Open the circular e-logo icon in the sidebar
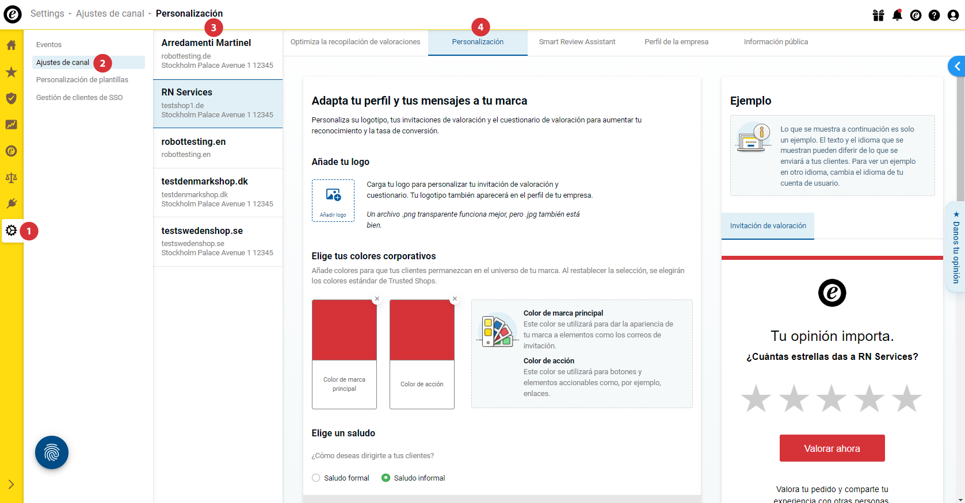 click(x=11, y=151)
